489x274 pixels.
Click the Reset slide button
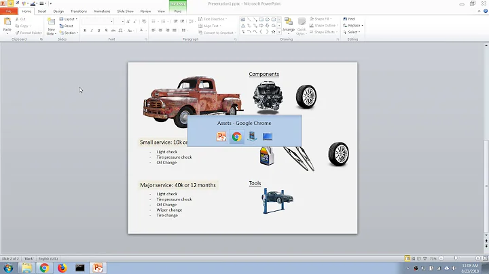[x=69, y=26]
